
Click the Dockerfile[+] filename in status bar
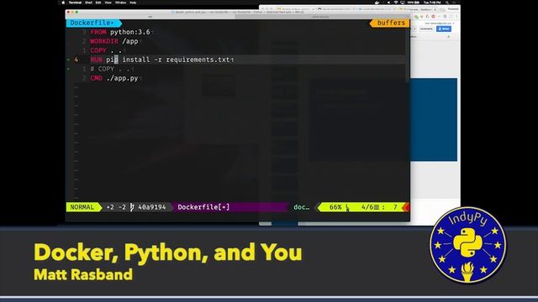point(203,207)
